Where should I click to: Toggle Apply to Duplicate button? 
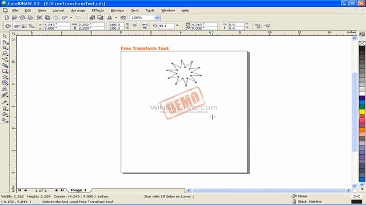pyautogui.click(x=257, y=26)
